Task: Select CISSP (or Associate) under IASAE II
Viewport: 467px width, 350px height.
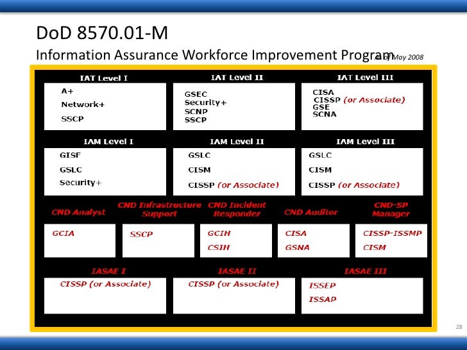Action: (234, 284)
